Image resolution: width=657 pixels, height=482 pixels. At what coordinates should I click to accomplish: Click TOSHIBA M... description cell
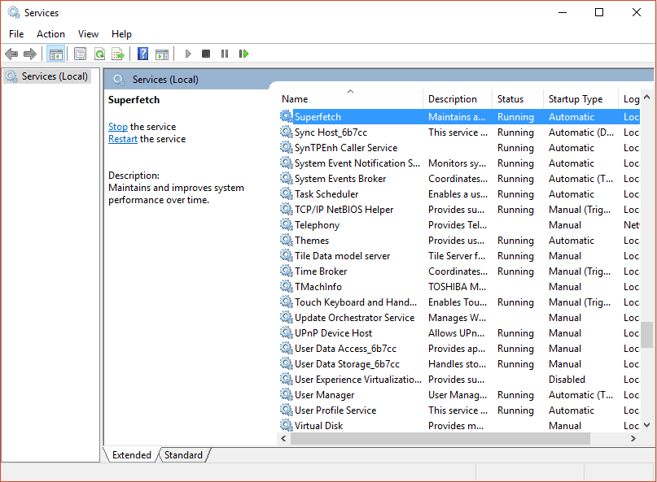(x=458, y=287)
